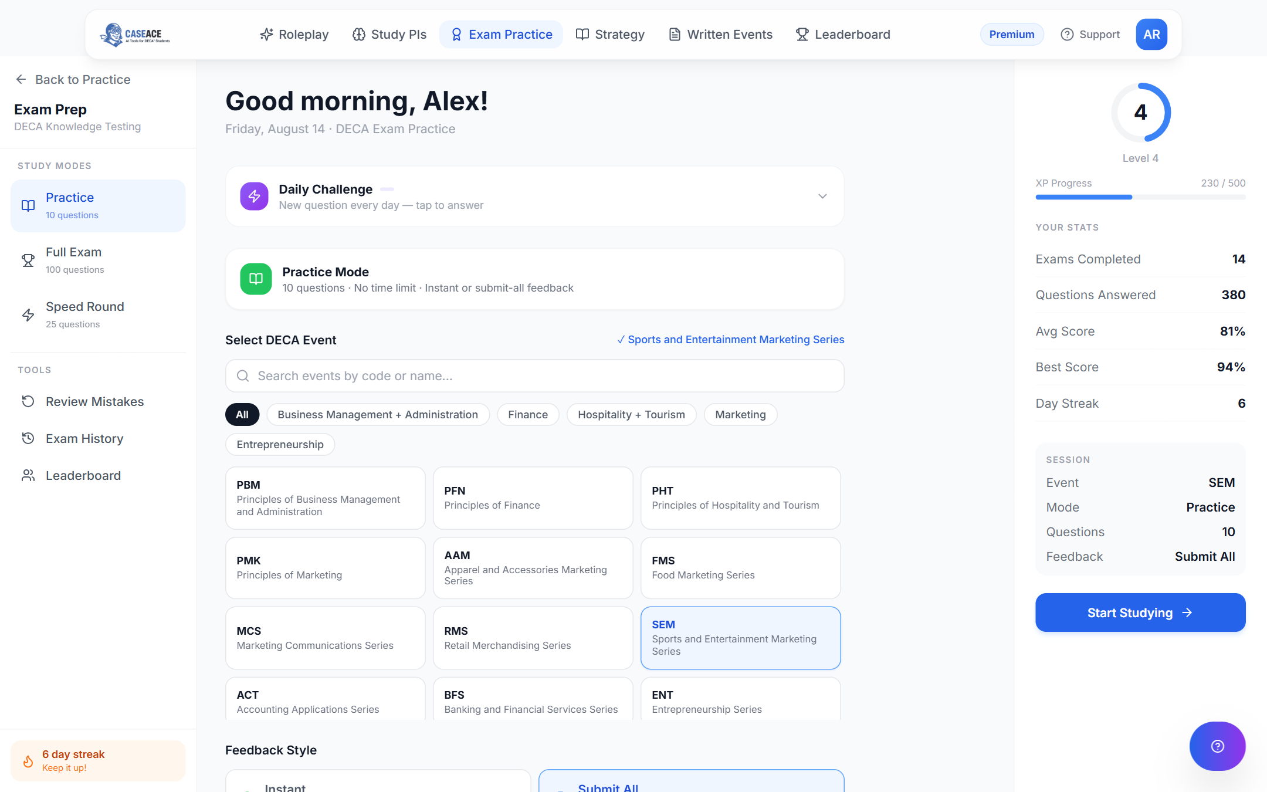Click the Review Mistakes refresh icon
This screenshot has height=792, width=1267.
(28, 401)
